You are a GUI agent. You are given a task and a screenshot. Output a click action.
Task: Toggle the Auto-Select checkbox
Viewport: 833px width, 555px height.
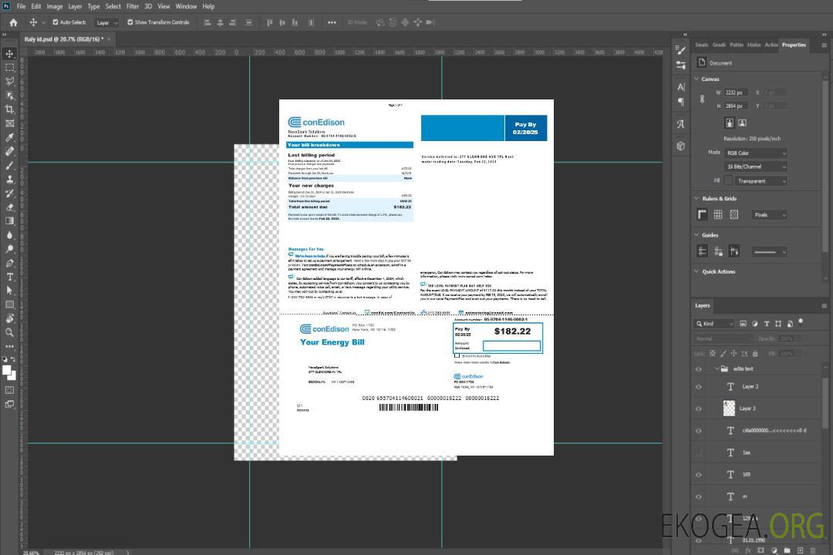tap(56, 22)
